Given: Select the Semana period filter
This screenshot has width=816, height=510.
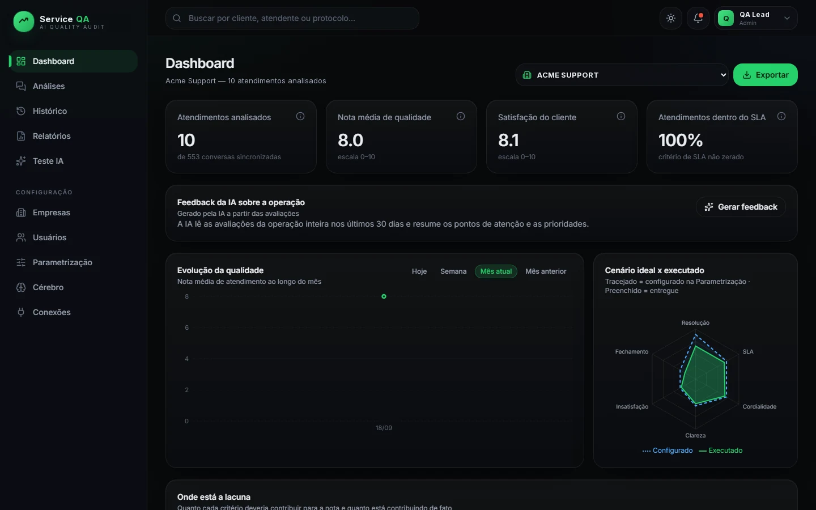Looking at the screenshot, I should [x=453, y=271].
